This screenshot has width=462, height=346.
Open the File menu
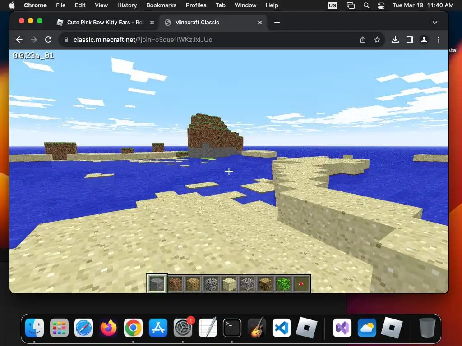pos(61,5)
